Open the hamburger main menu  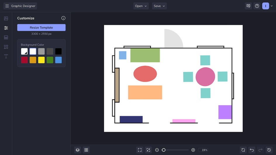(7, 6)
